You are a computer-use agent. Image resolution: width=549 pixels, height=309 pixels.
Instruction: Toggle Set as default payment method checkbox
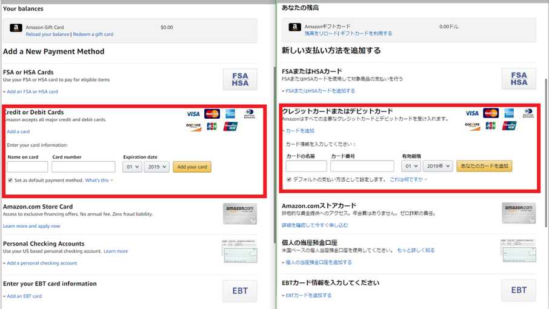pyautogui.click(x=10, y=180)
